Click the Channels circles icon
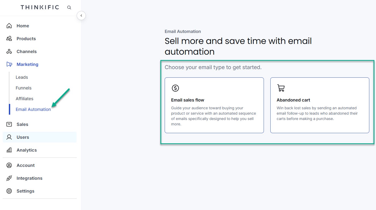Screen dimensions: 376x210 (9, 51)
